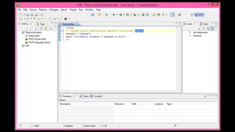Click the Description column header
This screenshot has width=235, height=132.
[x=86, y=104]
